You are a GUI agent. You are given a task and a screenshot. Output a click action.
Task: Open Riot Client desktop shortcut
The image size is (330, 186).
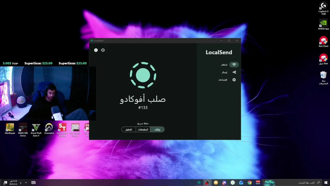[x=323, y=42]
